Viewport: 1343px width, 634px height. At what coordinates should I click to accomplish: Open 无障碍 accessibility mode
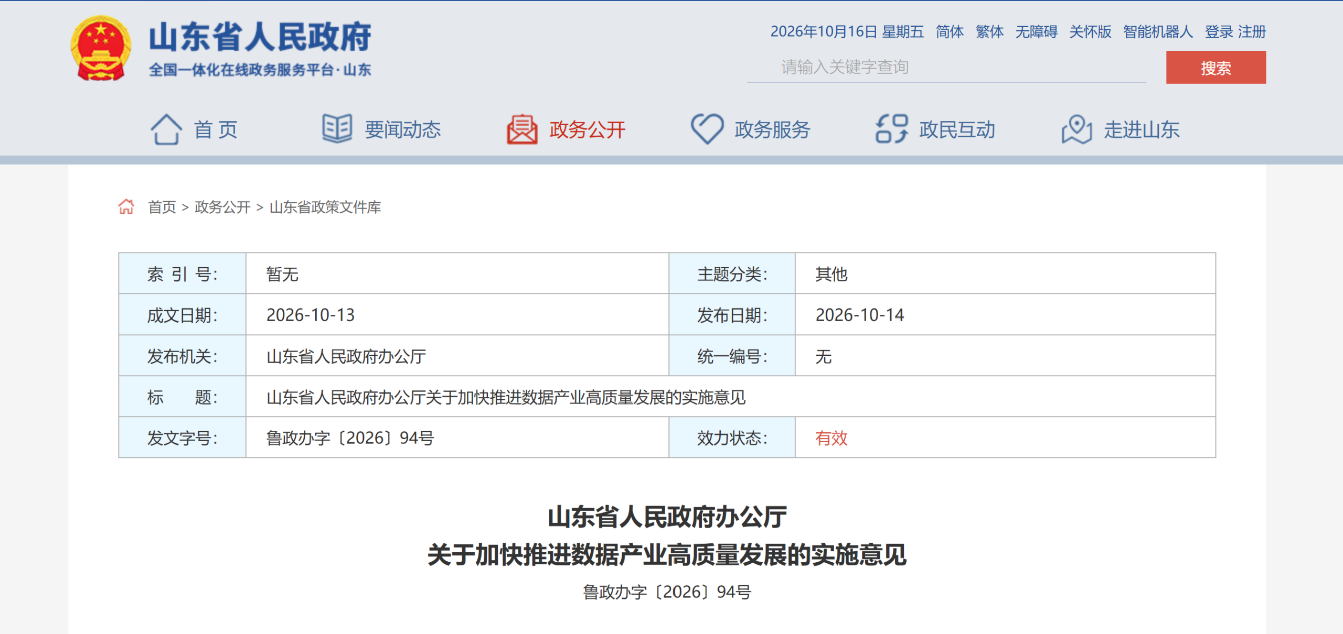point(1036,31)
